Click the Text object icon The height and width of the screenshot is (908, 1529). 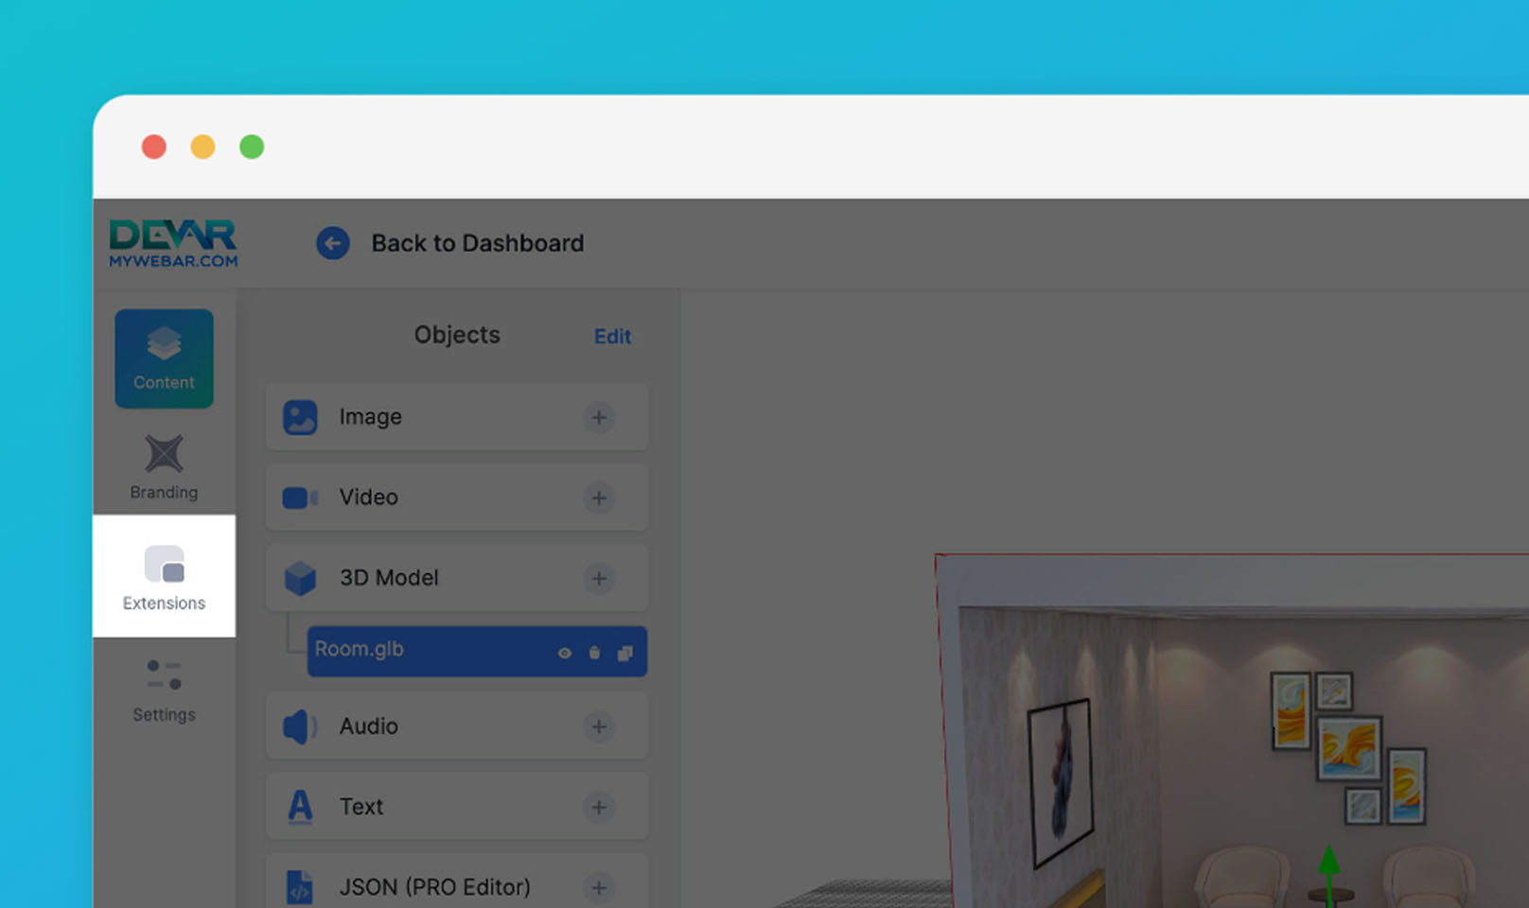point(299,807)
